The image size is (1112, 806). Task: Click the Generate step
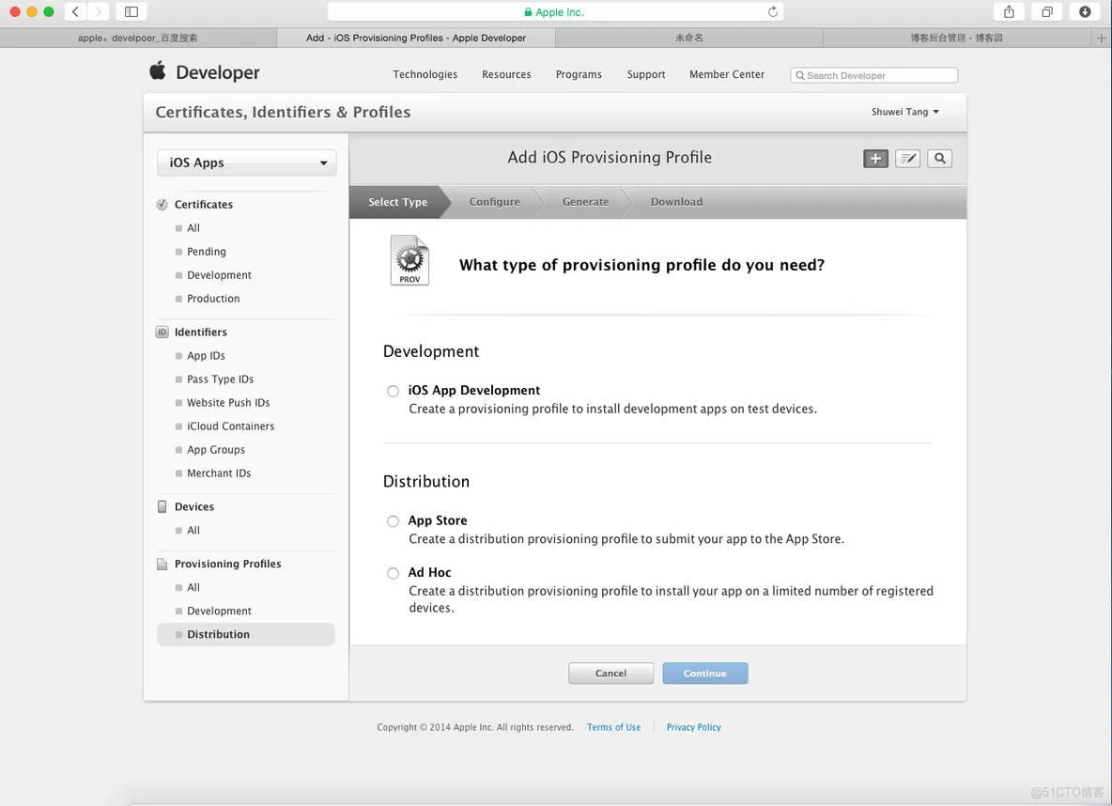[586, 202]
